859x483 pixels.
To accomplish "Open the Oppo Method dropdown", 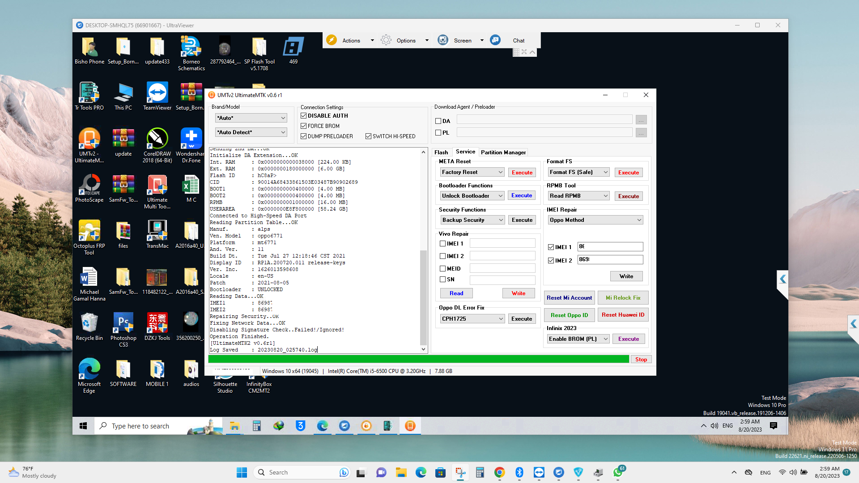I will (x=596, y=220).
